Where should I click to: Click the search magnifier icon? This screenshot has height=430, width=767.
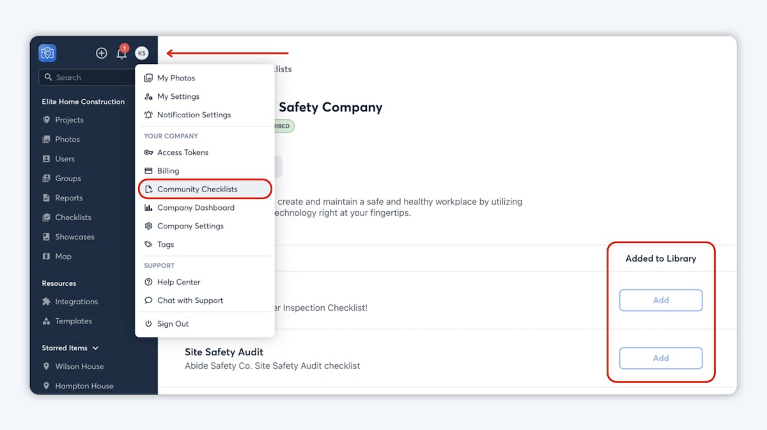coord(49,77)
